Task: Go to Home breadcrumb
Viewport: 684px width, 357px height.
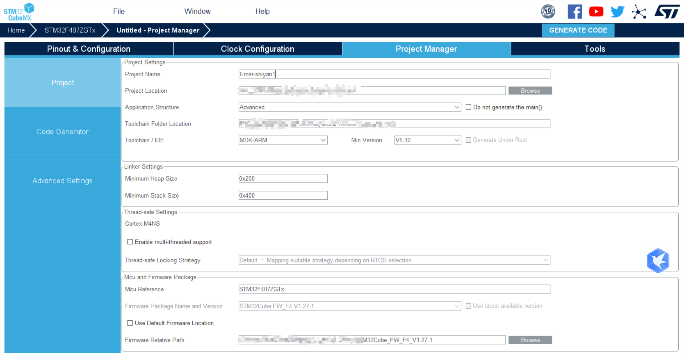Action: pos(16,30)
